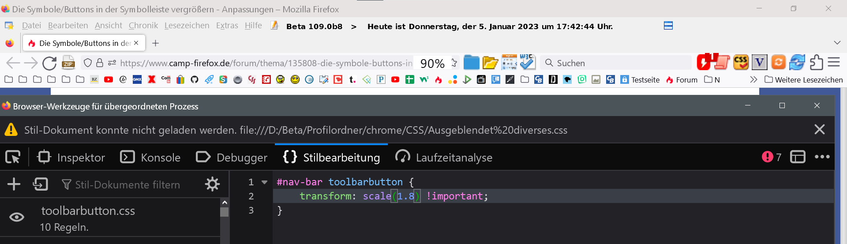This screenshot has width=847, height=244.
Task: Click the element picker icon in devtools
Action: 13,157
